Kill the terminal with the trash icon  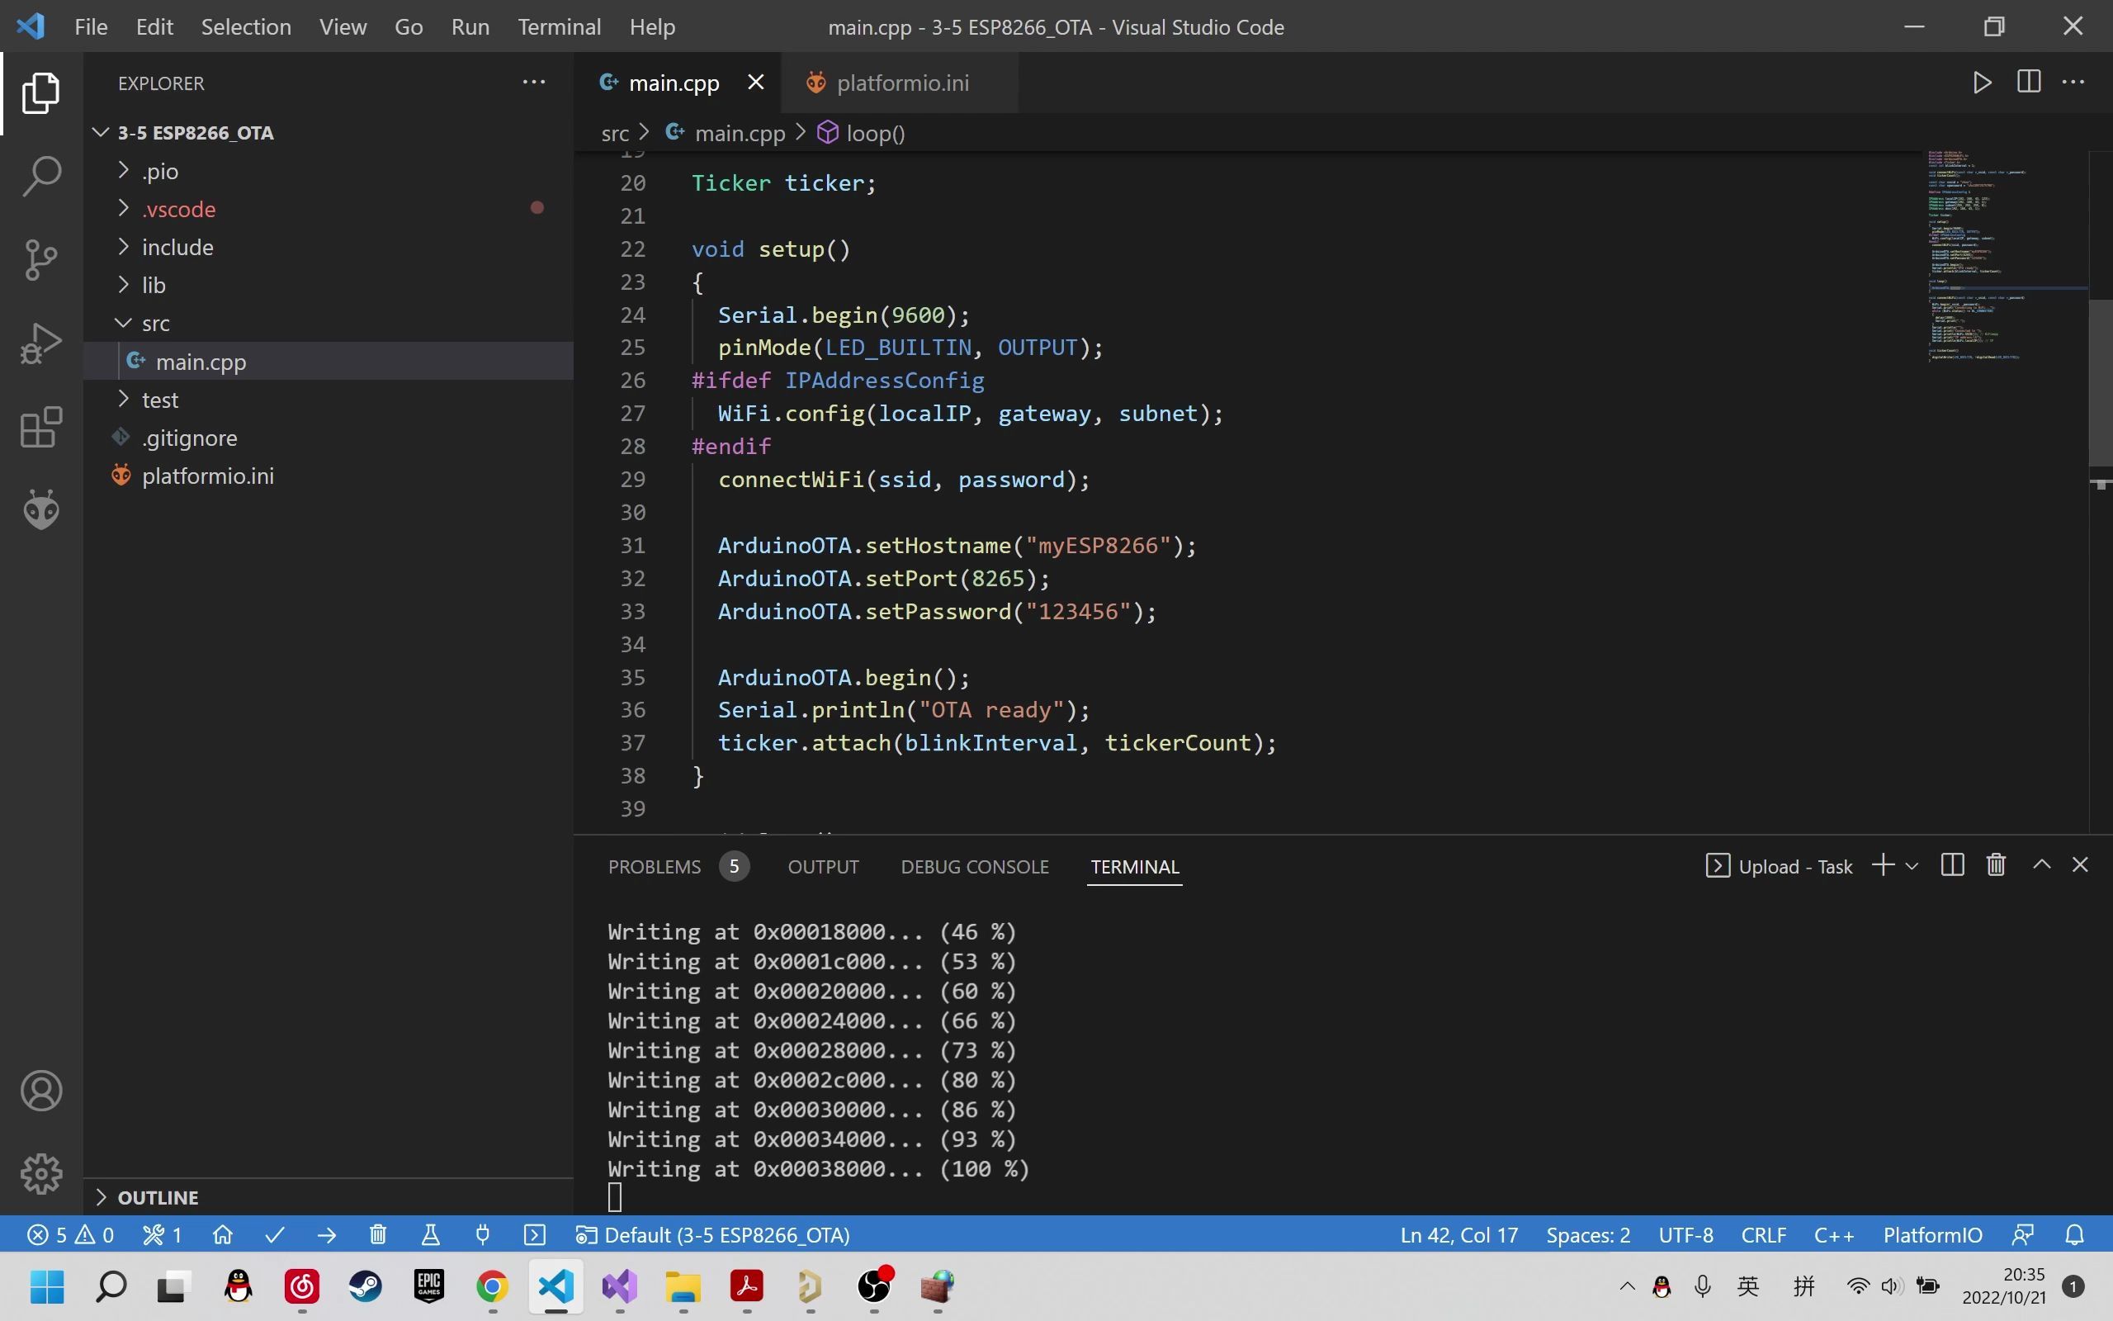(x=1996, y=865)
